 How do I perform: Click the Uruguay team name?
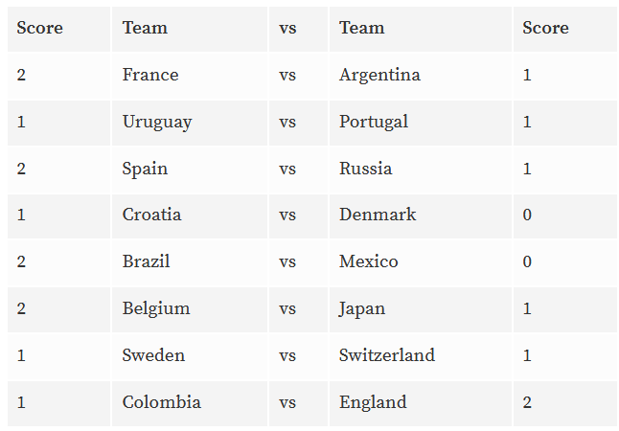pos(157,122)
